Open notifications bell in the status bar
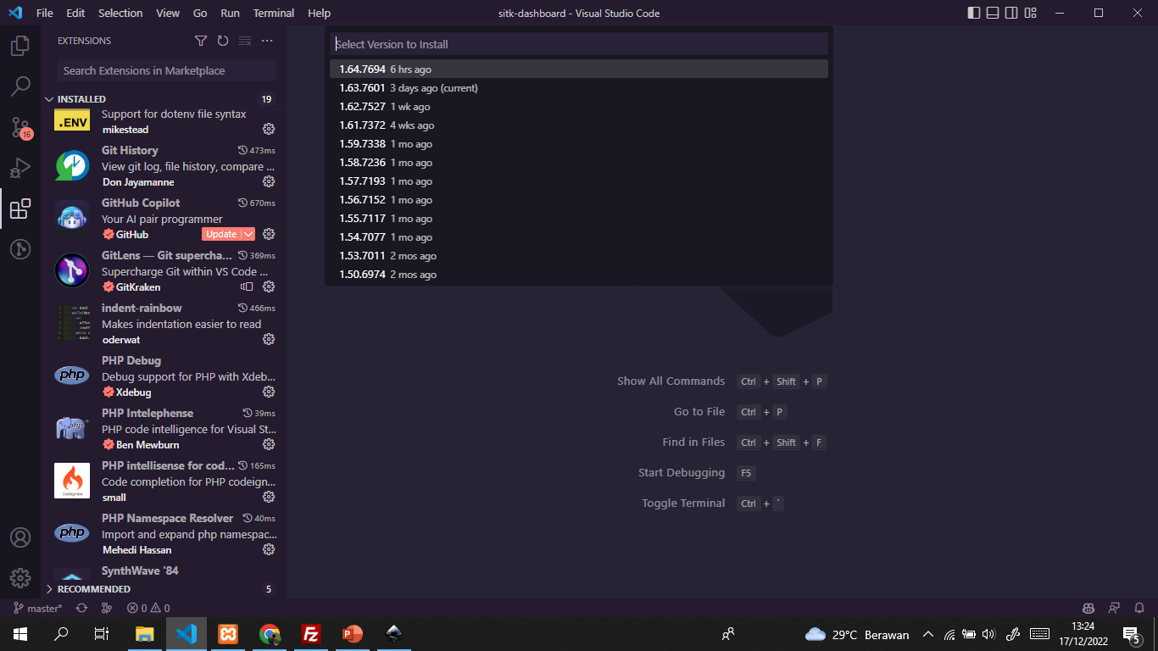The width and height of the screenshot is (1158, 651). click(1138, 608)
